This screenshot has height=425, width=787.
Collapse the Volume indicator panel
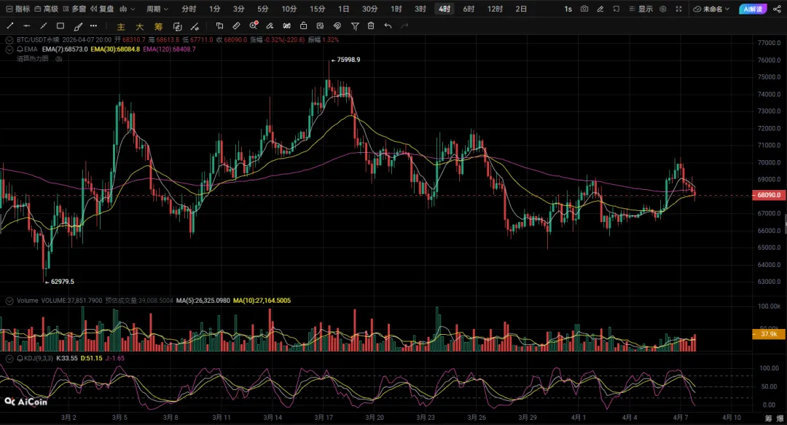click(x=9, y=301)
